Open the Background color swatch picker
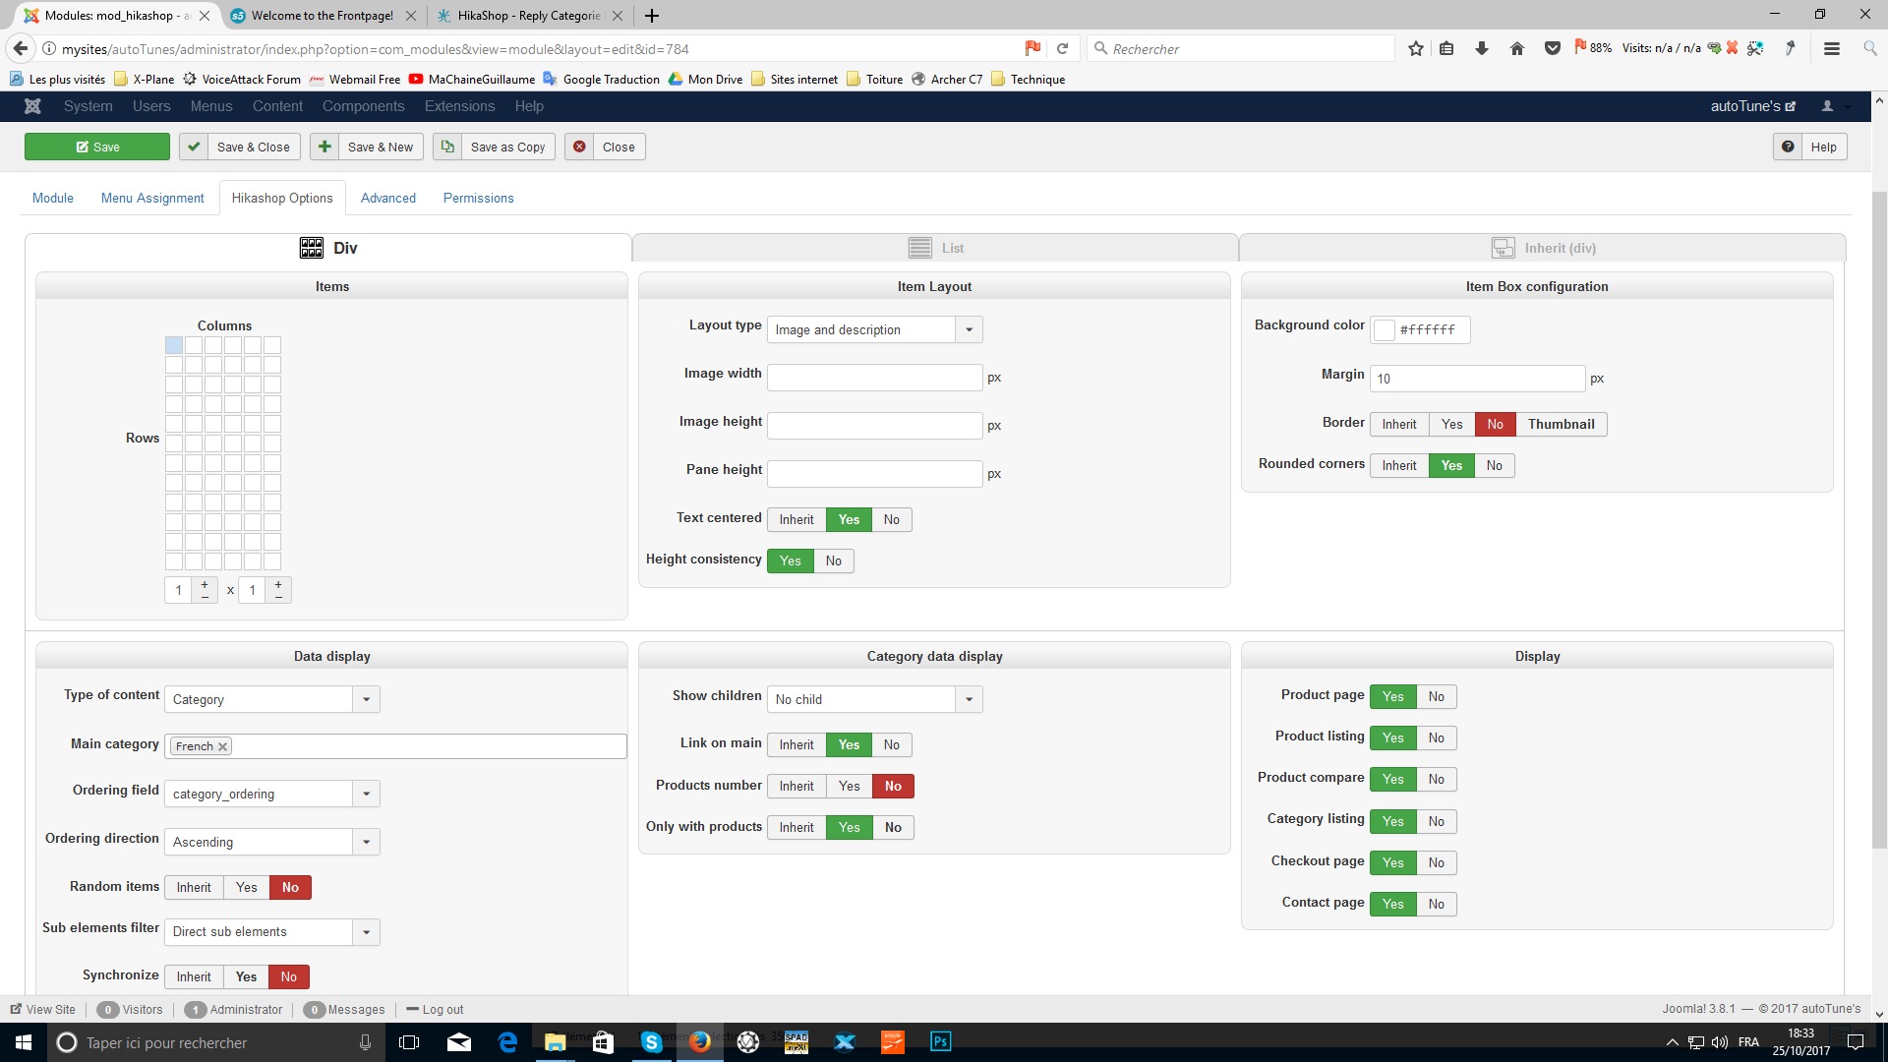This screenshot has height=1062, width=1888. pos(1384,329)
